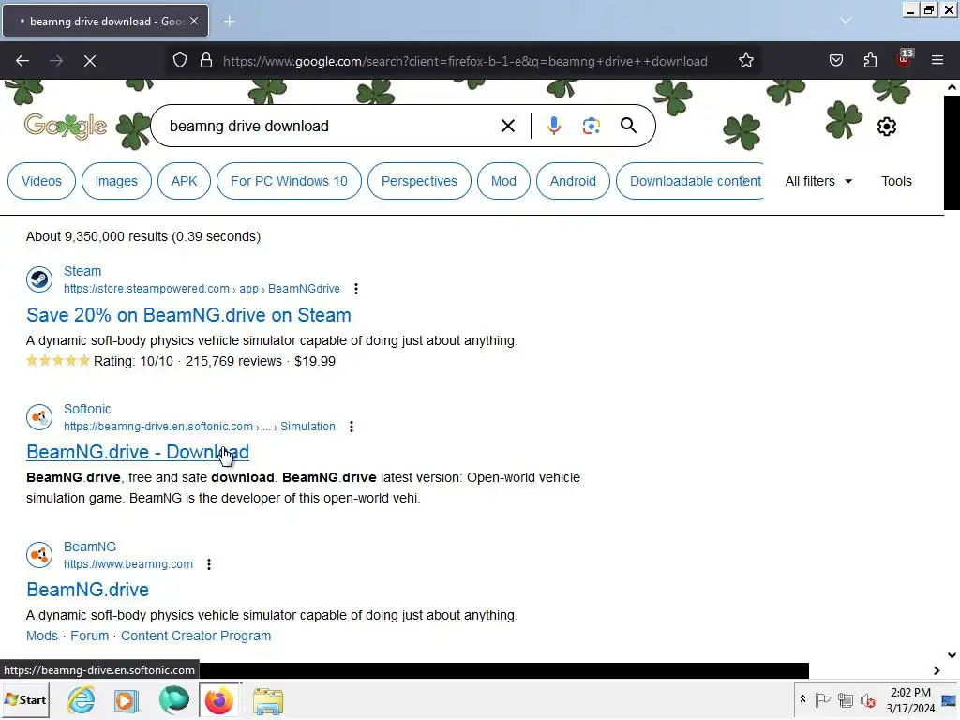
Task: View site security padlock info
Action: tap(206, 61)
